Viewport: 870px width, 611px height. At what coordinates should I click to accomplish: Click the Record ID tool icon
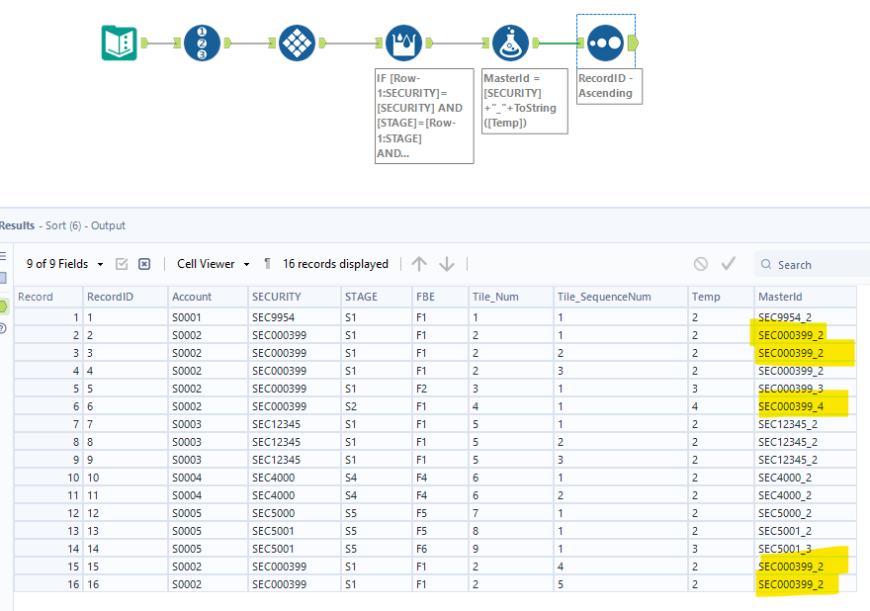(202, 43)
